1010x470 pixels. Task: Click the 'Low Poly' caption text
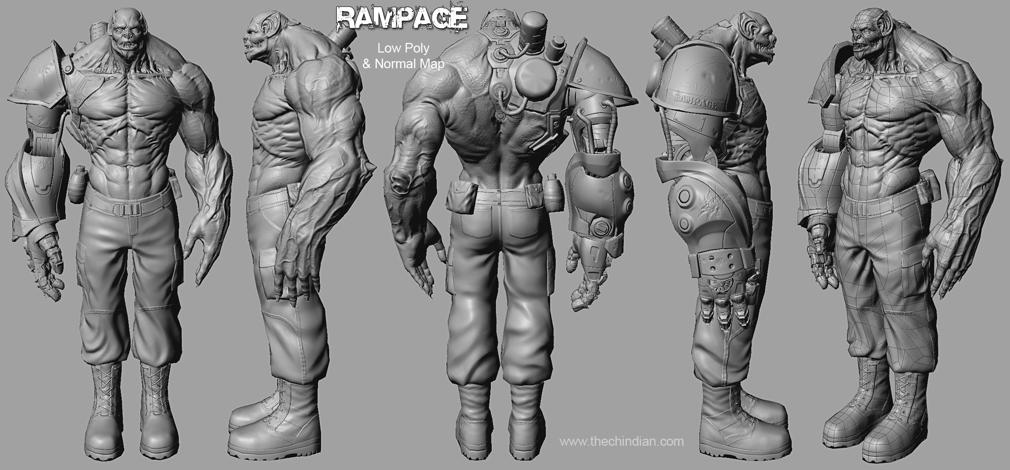pyautogui.click(x=403, y=49)
